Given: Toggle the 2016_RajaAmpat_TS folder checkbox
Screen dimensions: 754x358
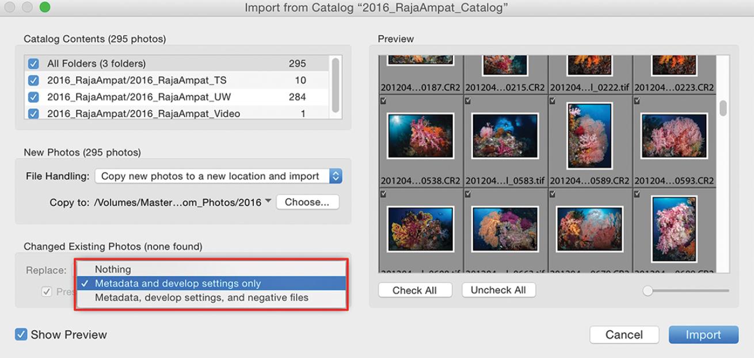Looking at the screenshot, I should pyautogui.click(x=33, y=80).
